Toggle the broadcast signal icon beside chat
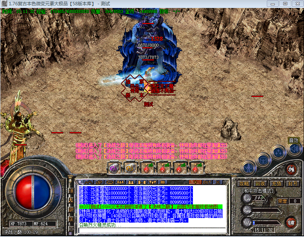The height and width of the screenshot is (237, 304). tap(71, 229)
